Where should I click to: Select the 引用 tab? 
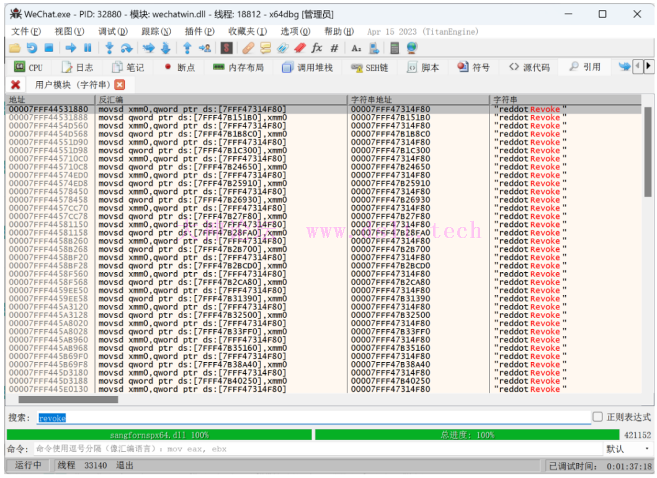(x=586, y=67)
